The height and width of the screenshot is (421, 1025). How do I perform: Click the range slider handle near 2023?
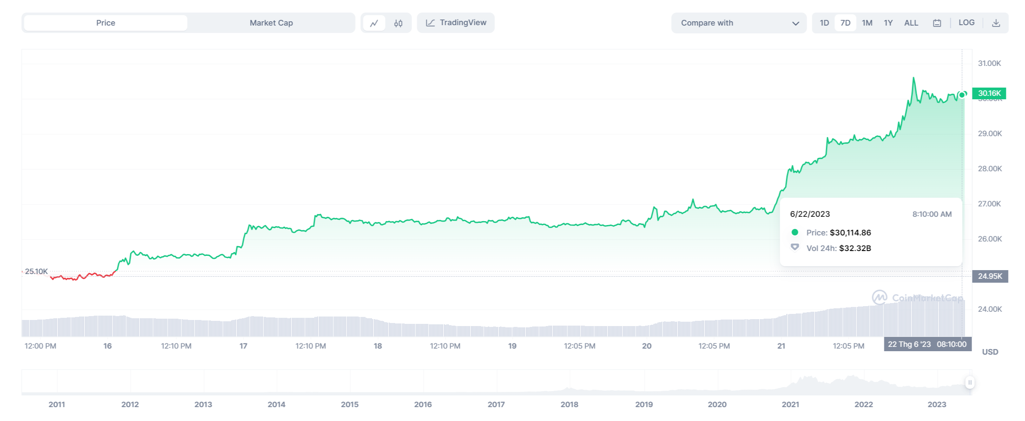coord(970,382)
